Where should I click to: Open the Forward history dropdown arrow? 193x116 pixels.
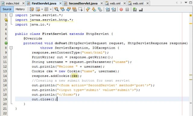point(51,9)
